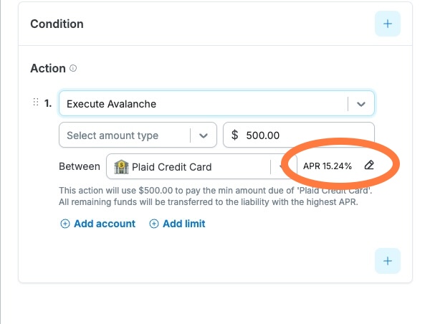The width and height of the screenshot is (430, 324).
Task: Grab the drag handle beside step 1
Action: (x=36, y=102)
